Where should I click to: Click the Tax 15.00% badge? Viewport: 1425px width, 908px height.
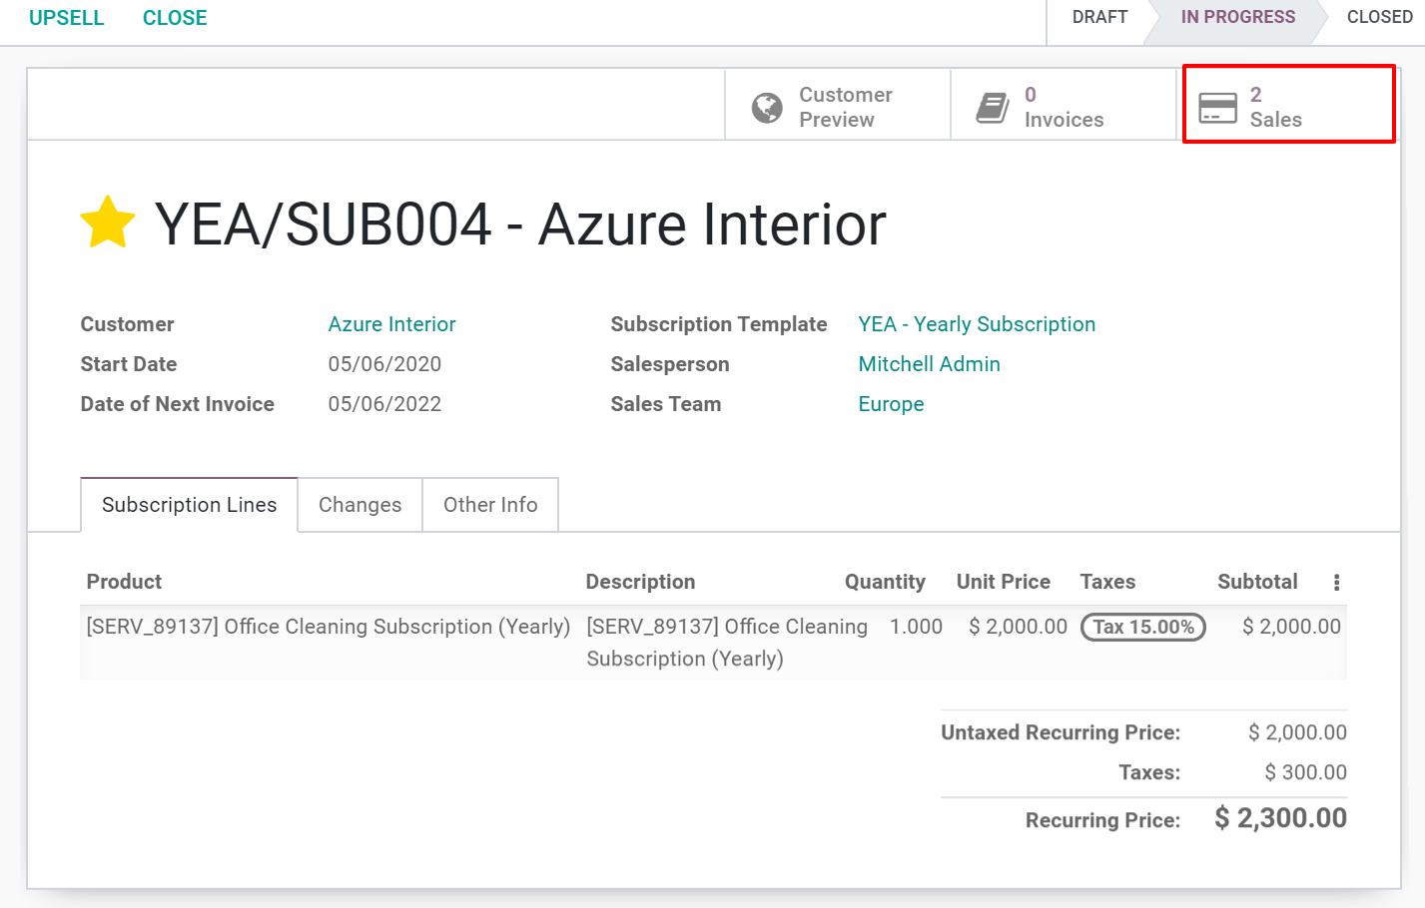[x=1142, y=627]
